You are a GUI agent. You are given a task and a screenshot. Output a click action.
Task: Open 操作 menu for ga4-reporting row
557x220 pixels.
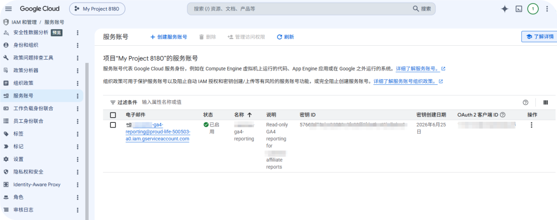pyautogui.click(x=531, y=125)
